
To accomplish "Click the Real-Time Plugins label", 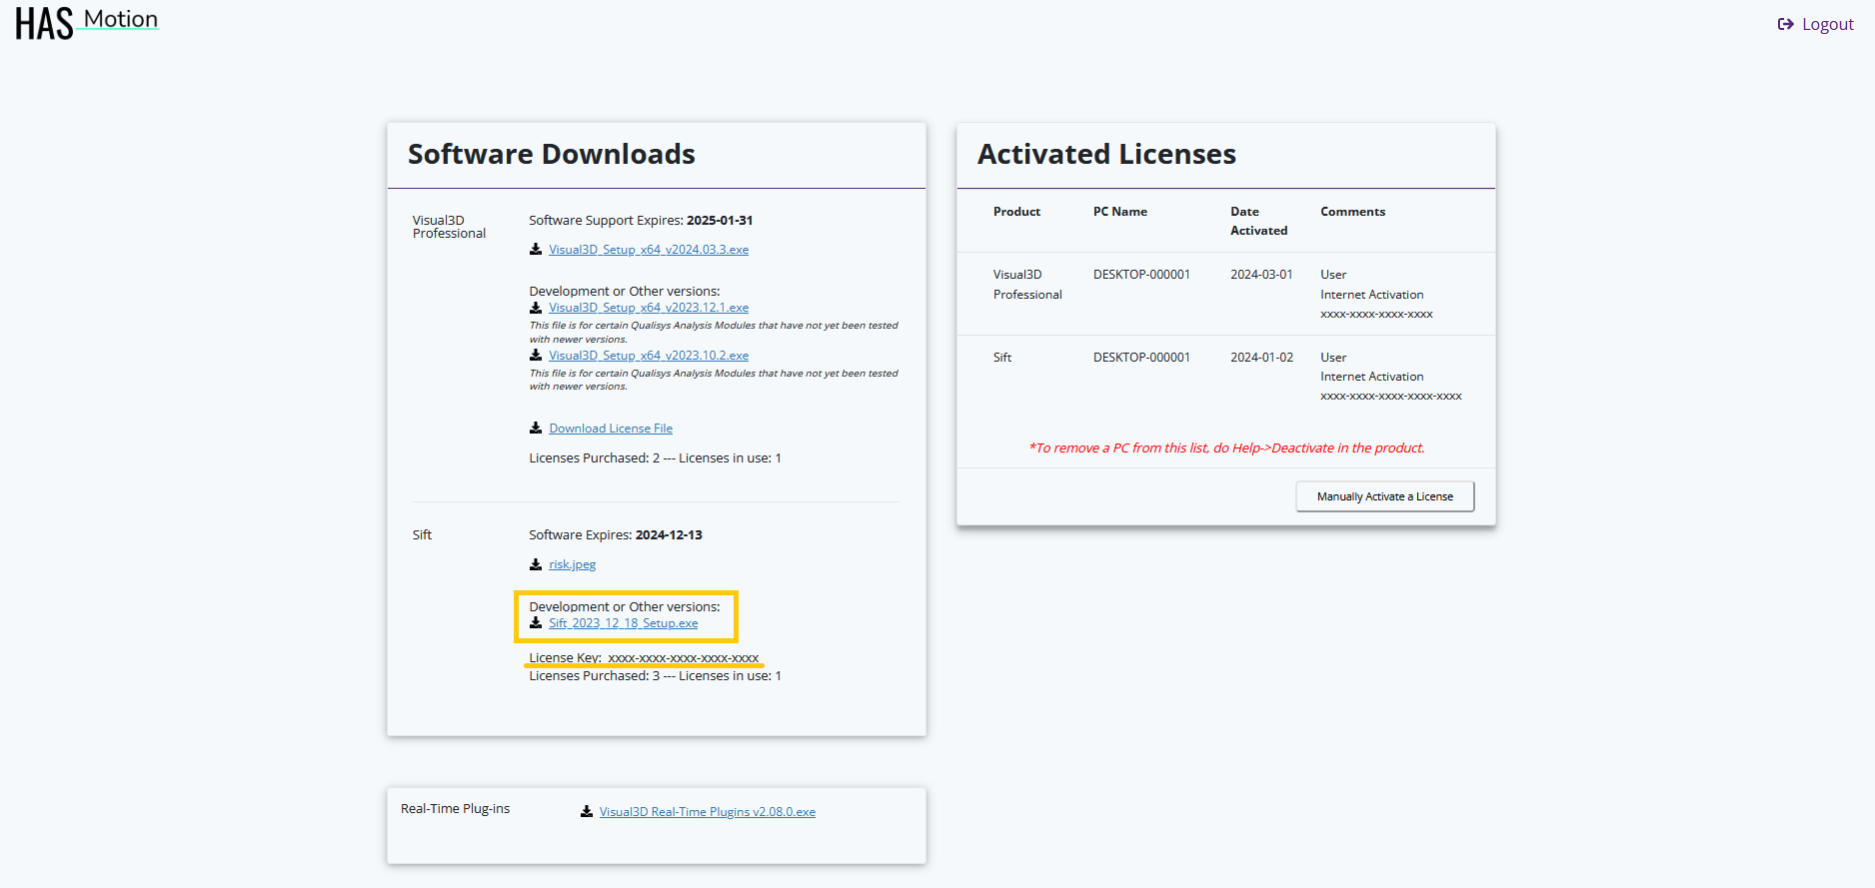I will point(455,809).
